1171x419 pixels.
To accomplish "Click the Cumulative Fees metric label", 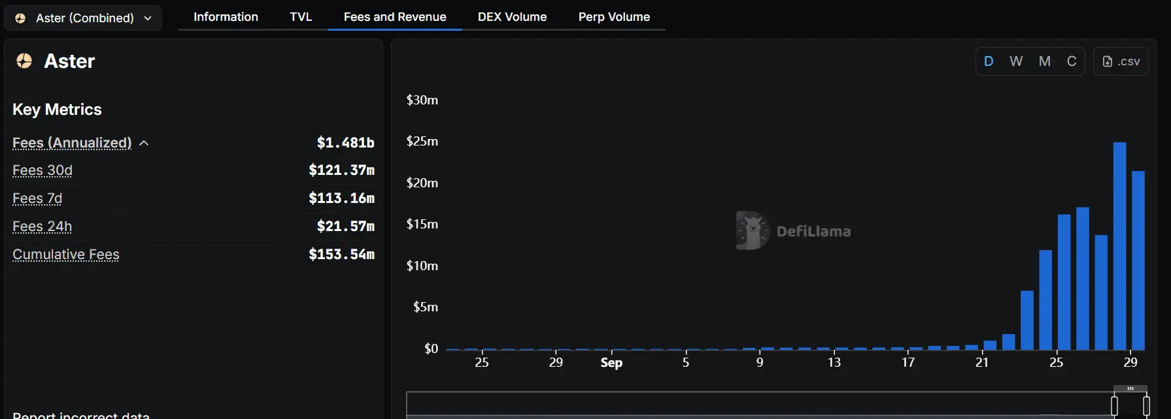I will point(66,255).
